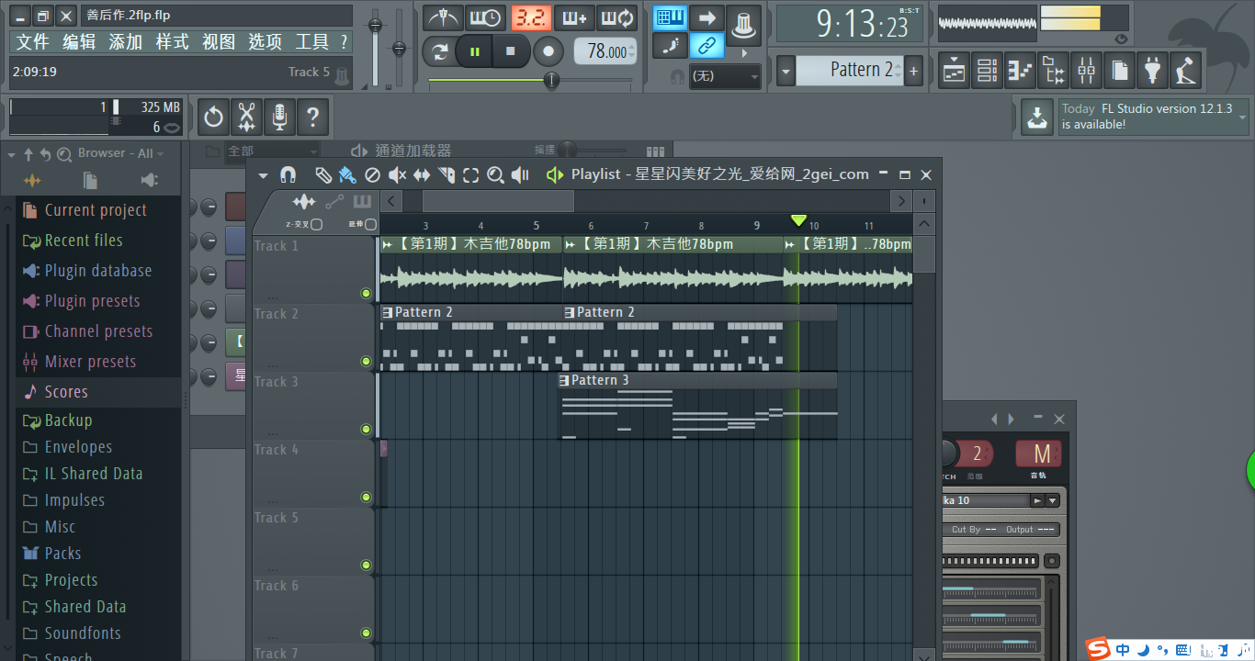Click the 78.000 tempo field

605,51
